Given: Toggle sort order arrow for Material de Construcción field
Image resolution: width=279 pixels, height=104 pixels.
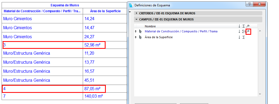Looking at the screenshot, I should [239, 32].
